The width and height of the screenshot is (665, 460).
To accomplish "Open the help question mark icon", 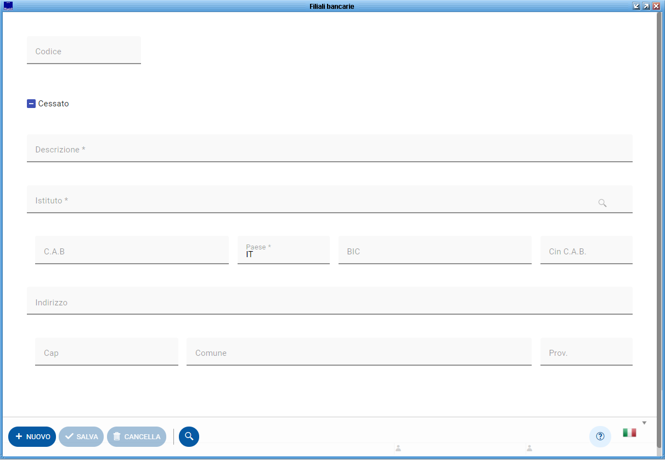I will point(600,436).
